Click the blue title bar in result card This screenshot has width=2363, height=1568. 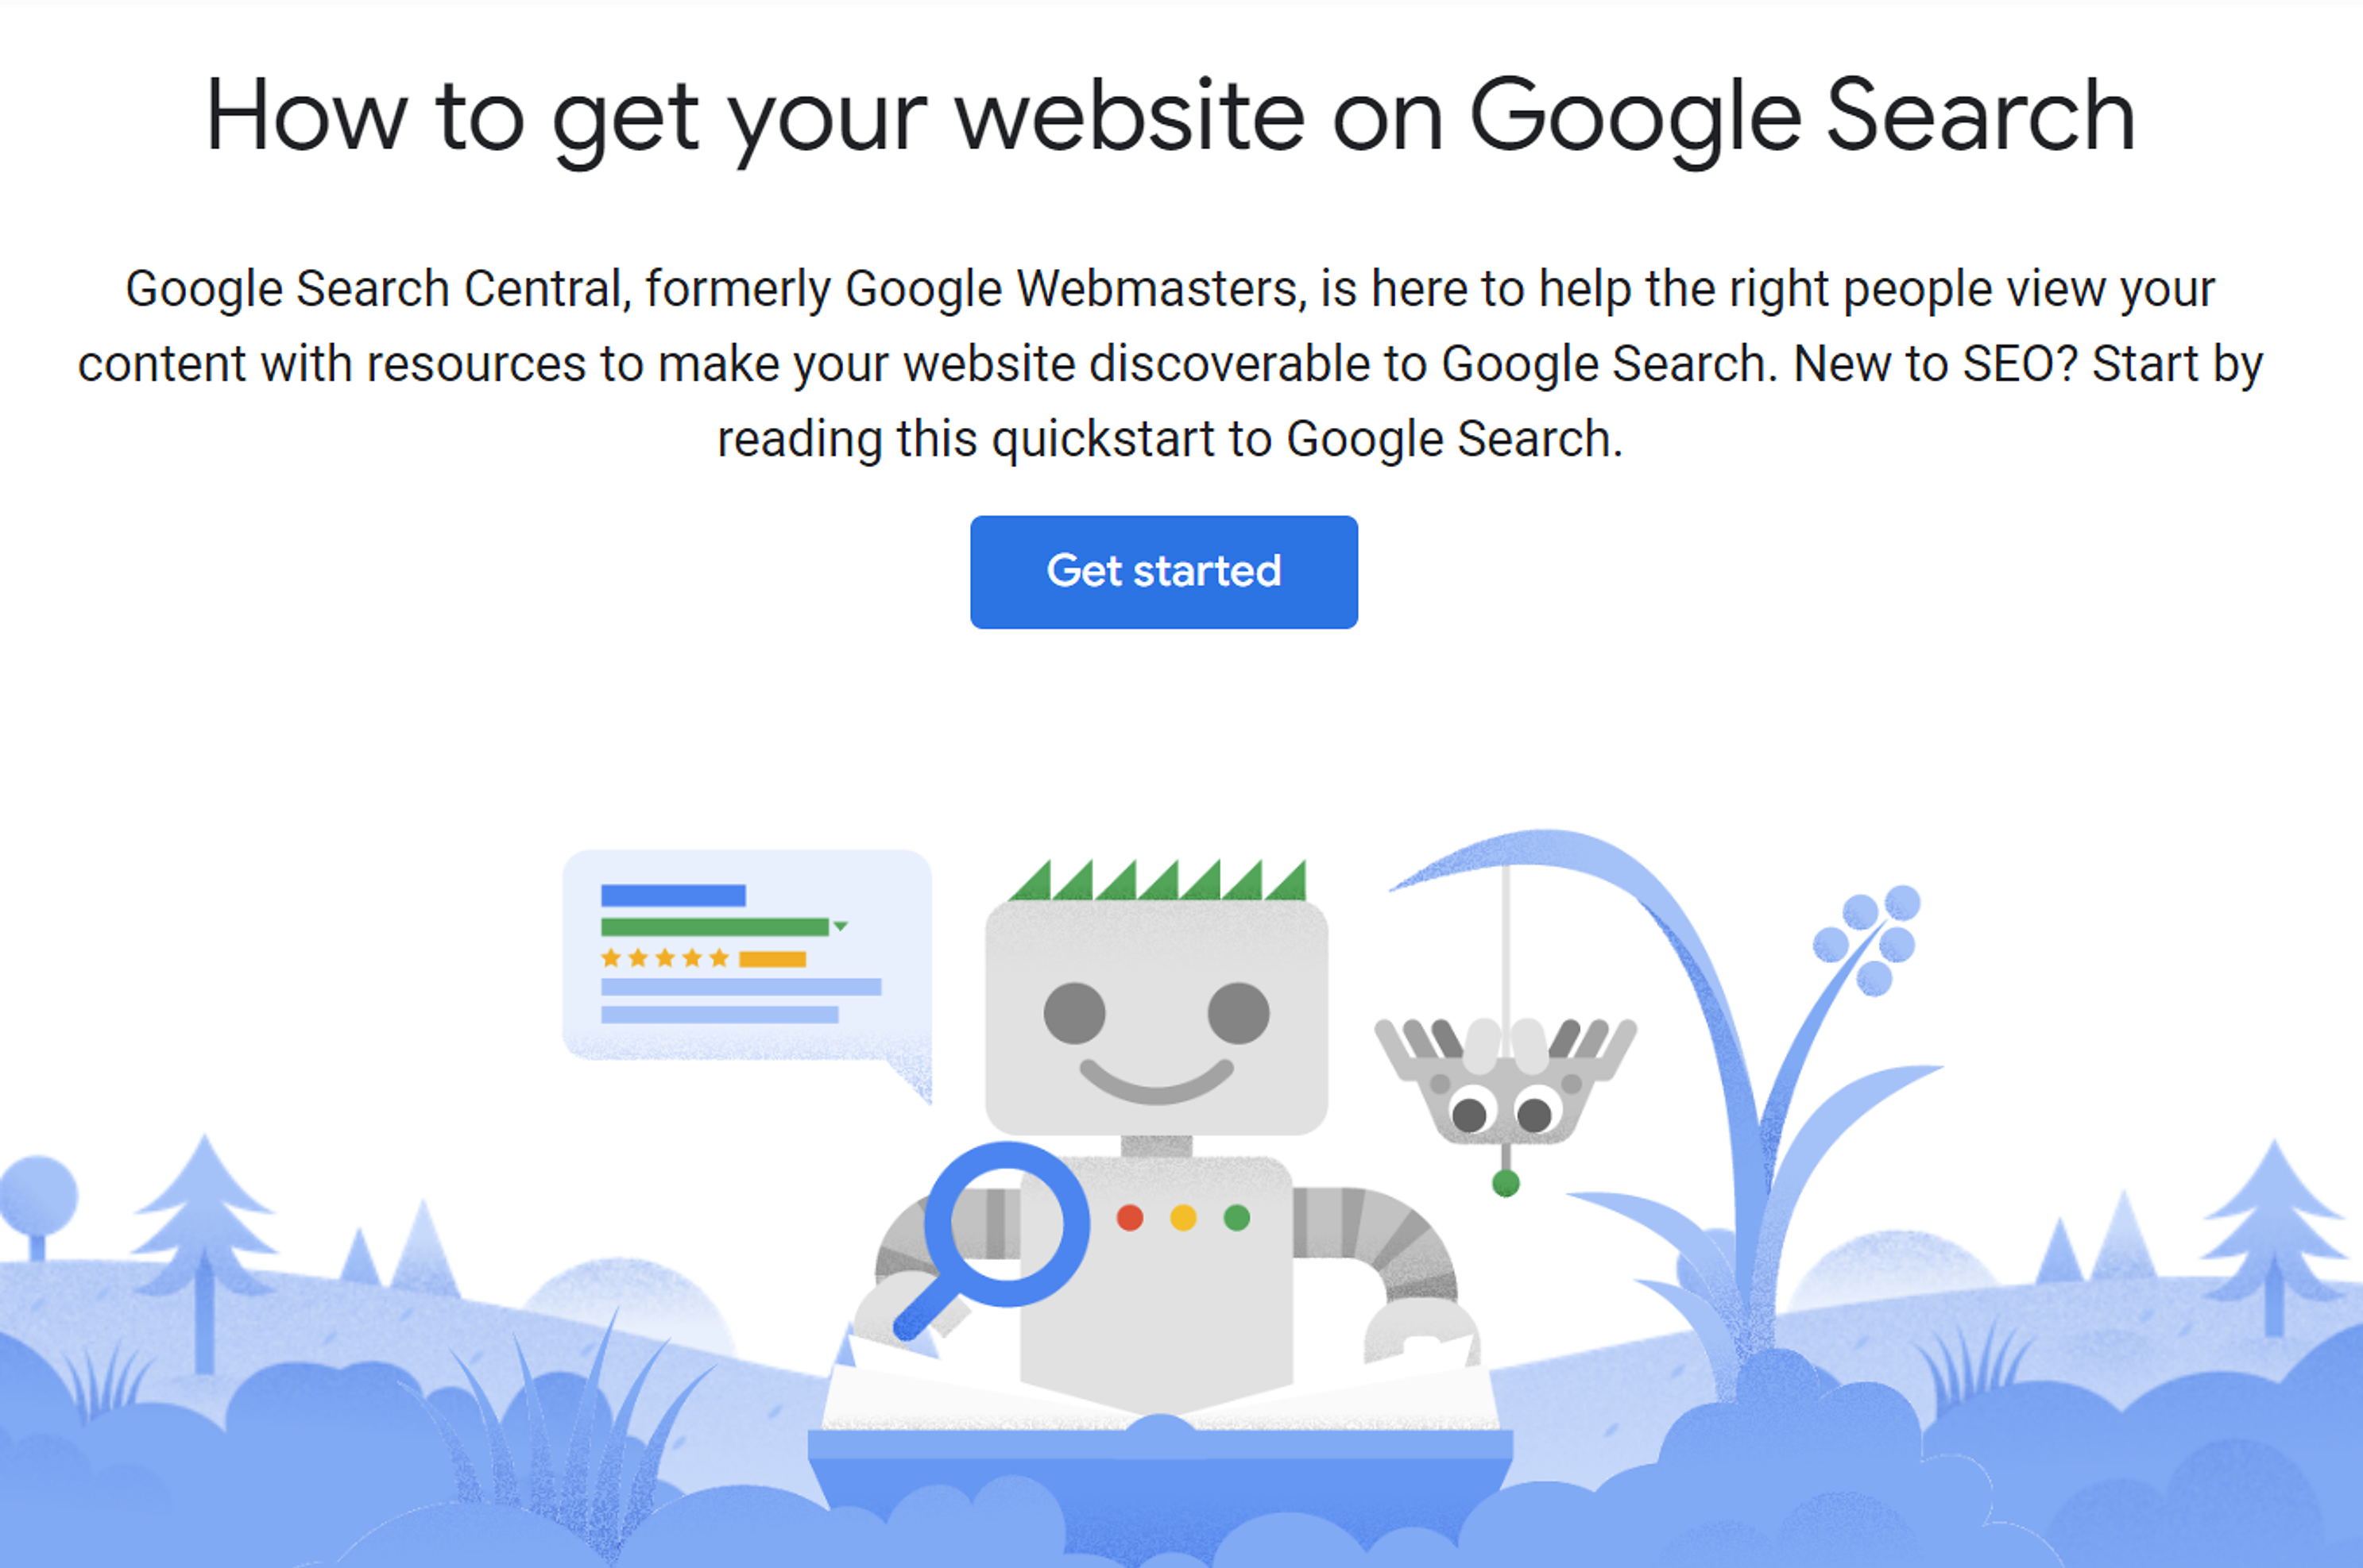coord(672,895)
